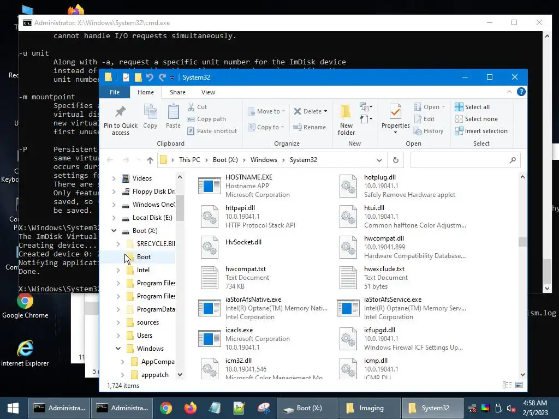This screenshot has height=419, width=559.
Task: Open Copy to dropdown
Action: coord(266,127)
